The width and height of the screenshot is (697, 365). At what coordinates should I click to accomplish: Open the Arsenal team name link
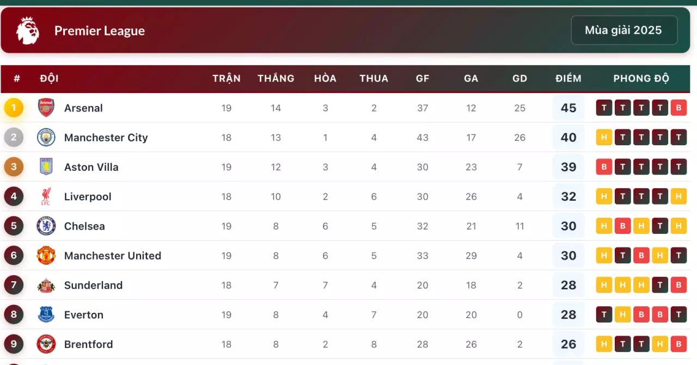(x=83, y=108)
